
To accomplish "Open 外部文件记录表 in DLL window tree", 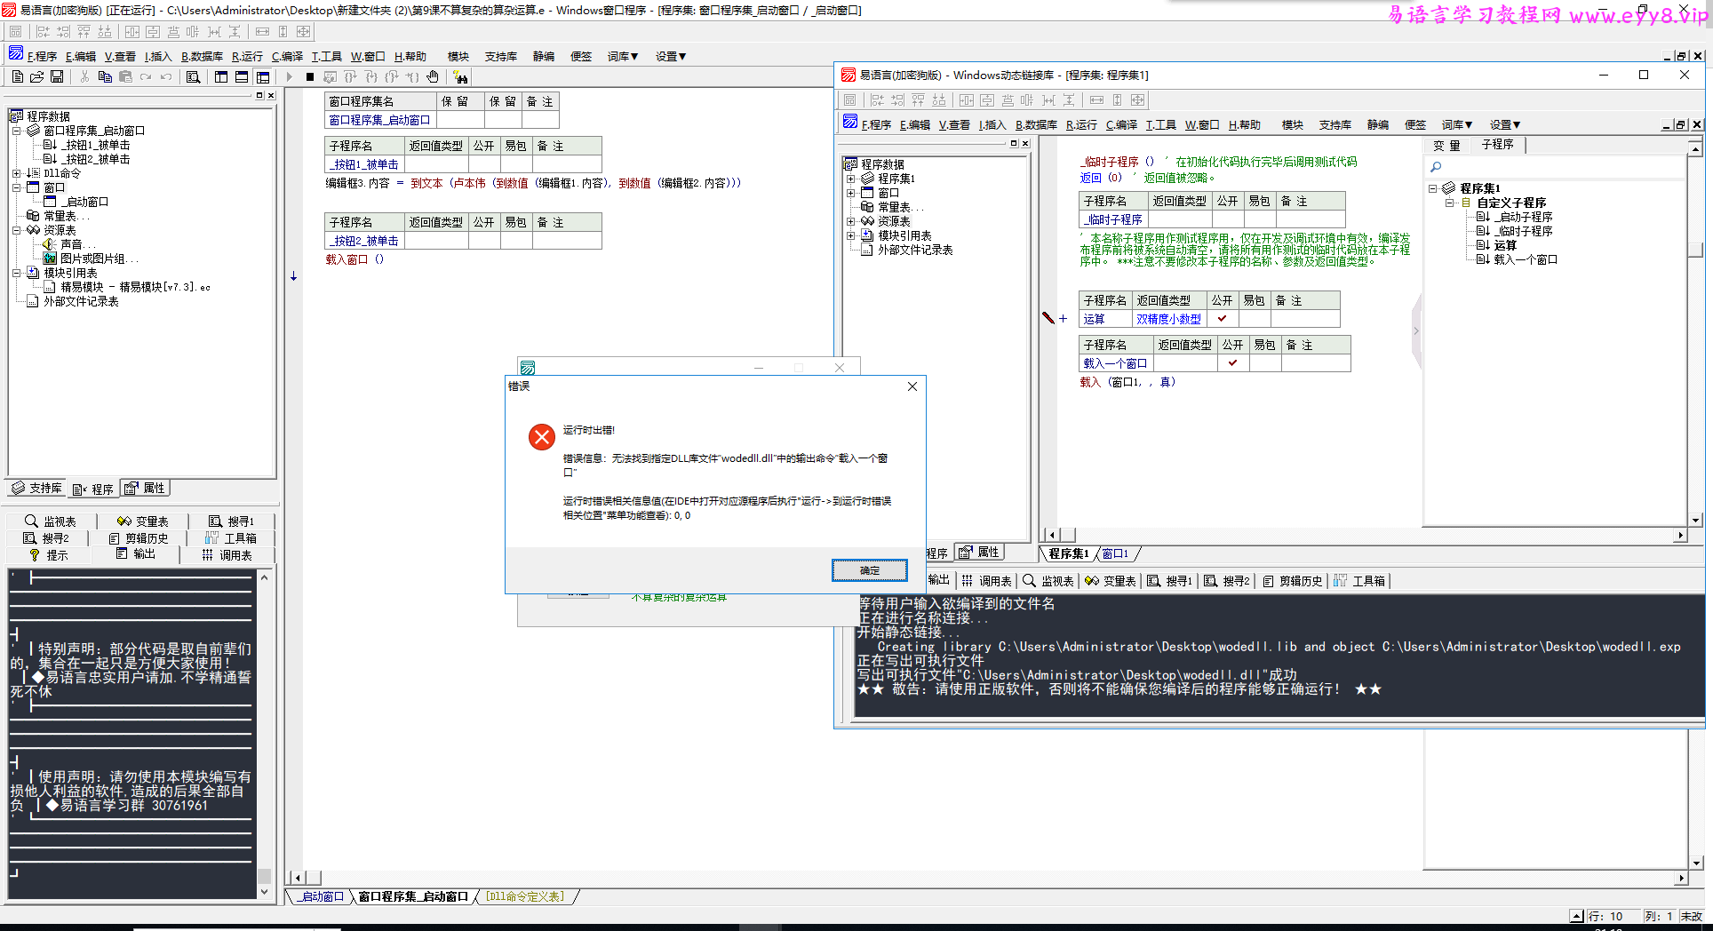I will tap(915, 250).
